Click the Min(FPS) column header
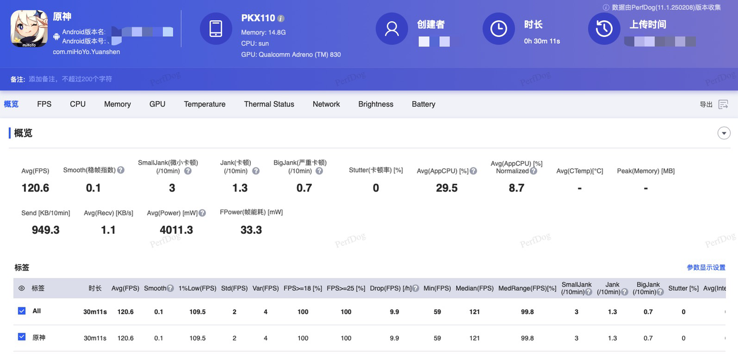Screen dimensions: 738x357 pyautogui.click(x=437, y=288)
